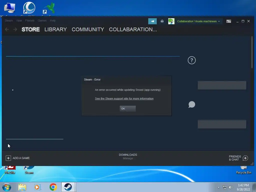The width and height of the screenshot is (256, 192).
Task: Click the volume speaker tray icon
Action: [x=231, y=187]
